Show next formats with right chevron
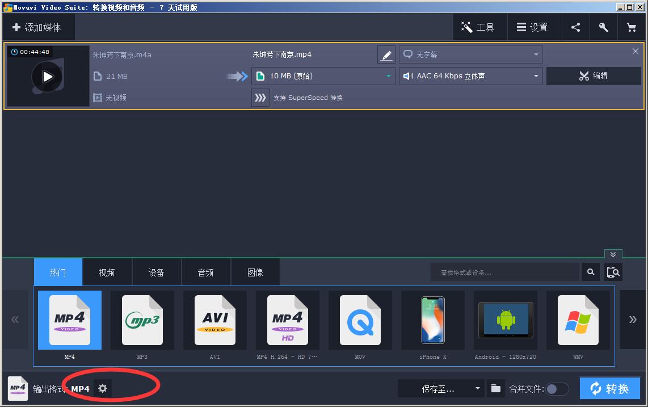 632,320
